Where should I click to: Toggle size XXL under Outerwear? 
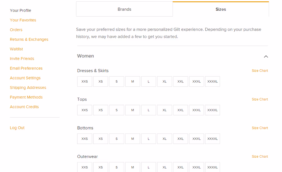point(180,167)
